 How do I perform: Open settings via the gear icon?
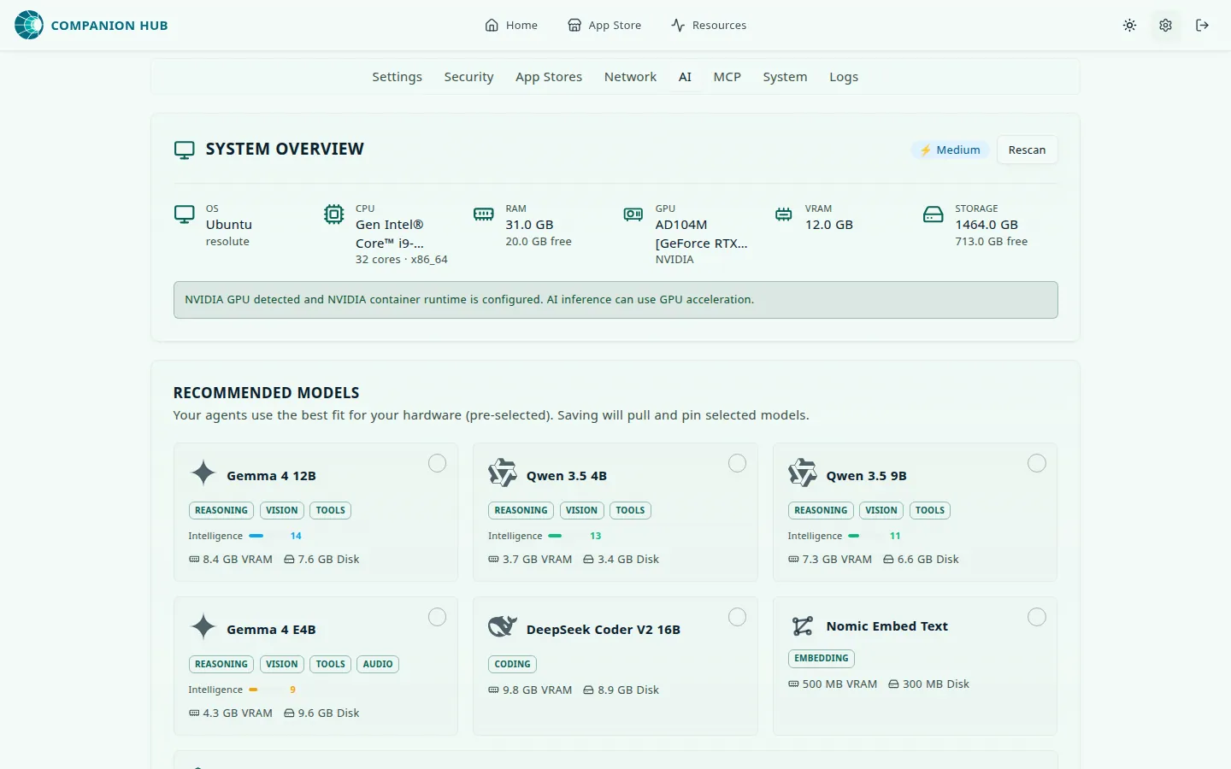[1165, 26]
